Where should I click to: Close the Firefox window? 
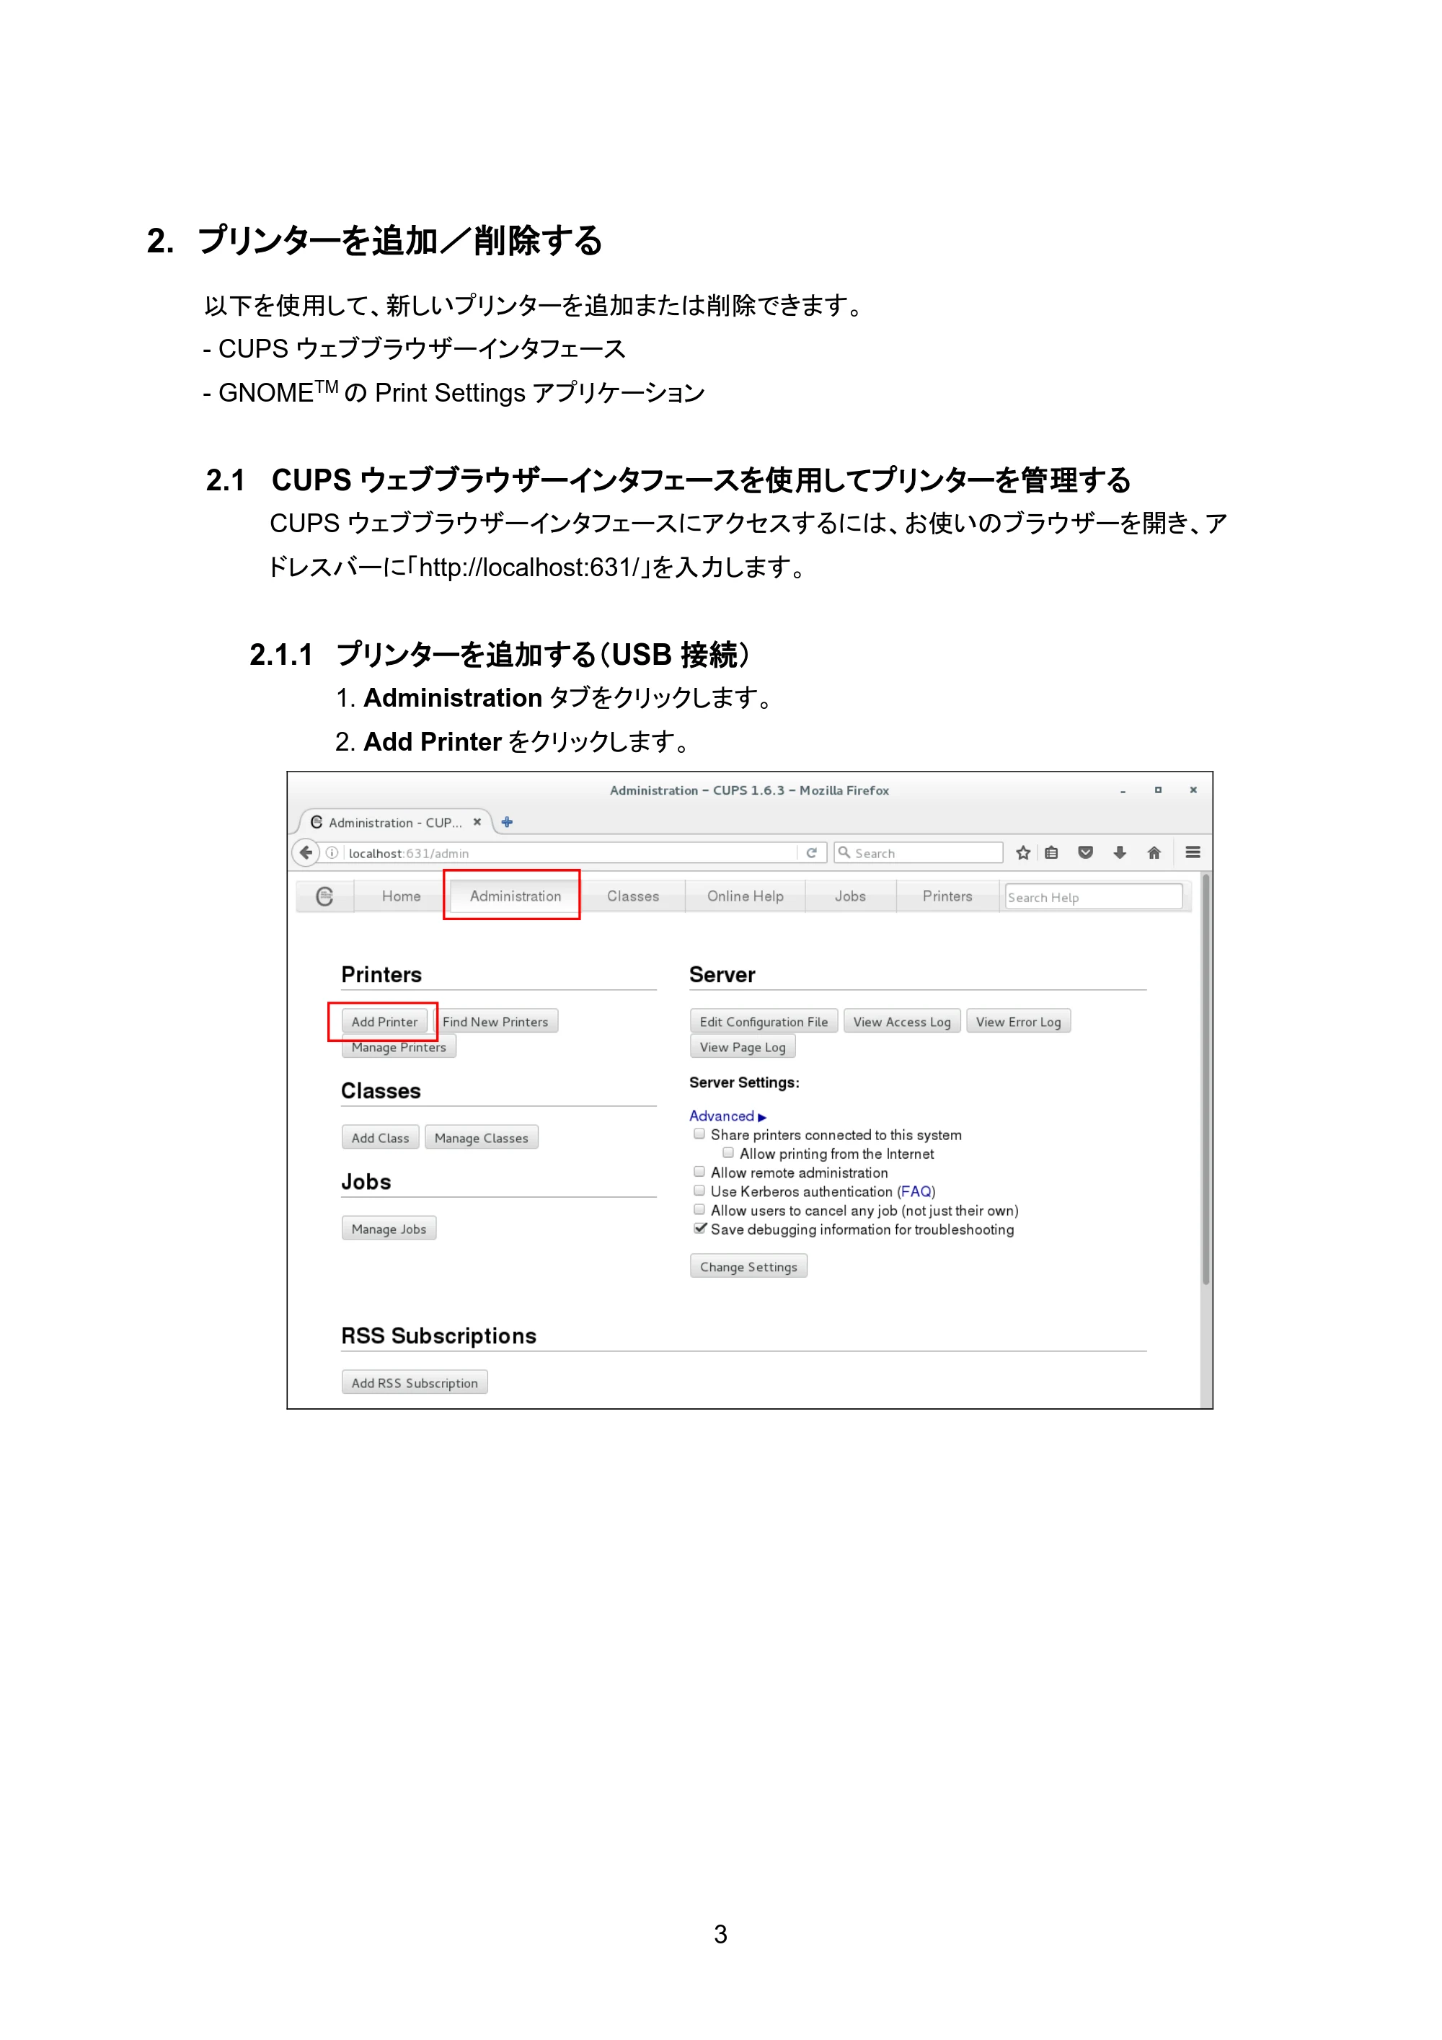(x=1193, y=790)
